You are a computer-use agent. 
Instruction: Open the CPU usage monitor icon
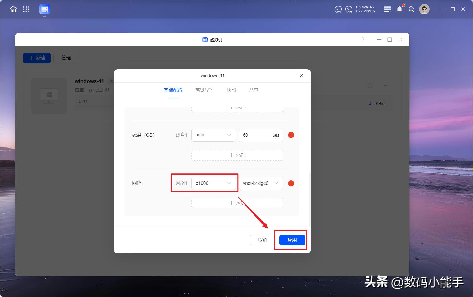(x=338, y=9)
